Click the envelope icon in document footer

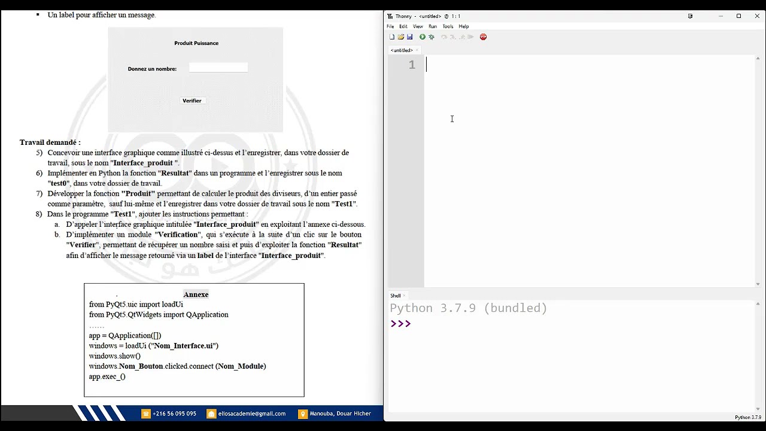211,414
